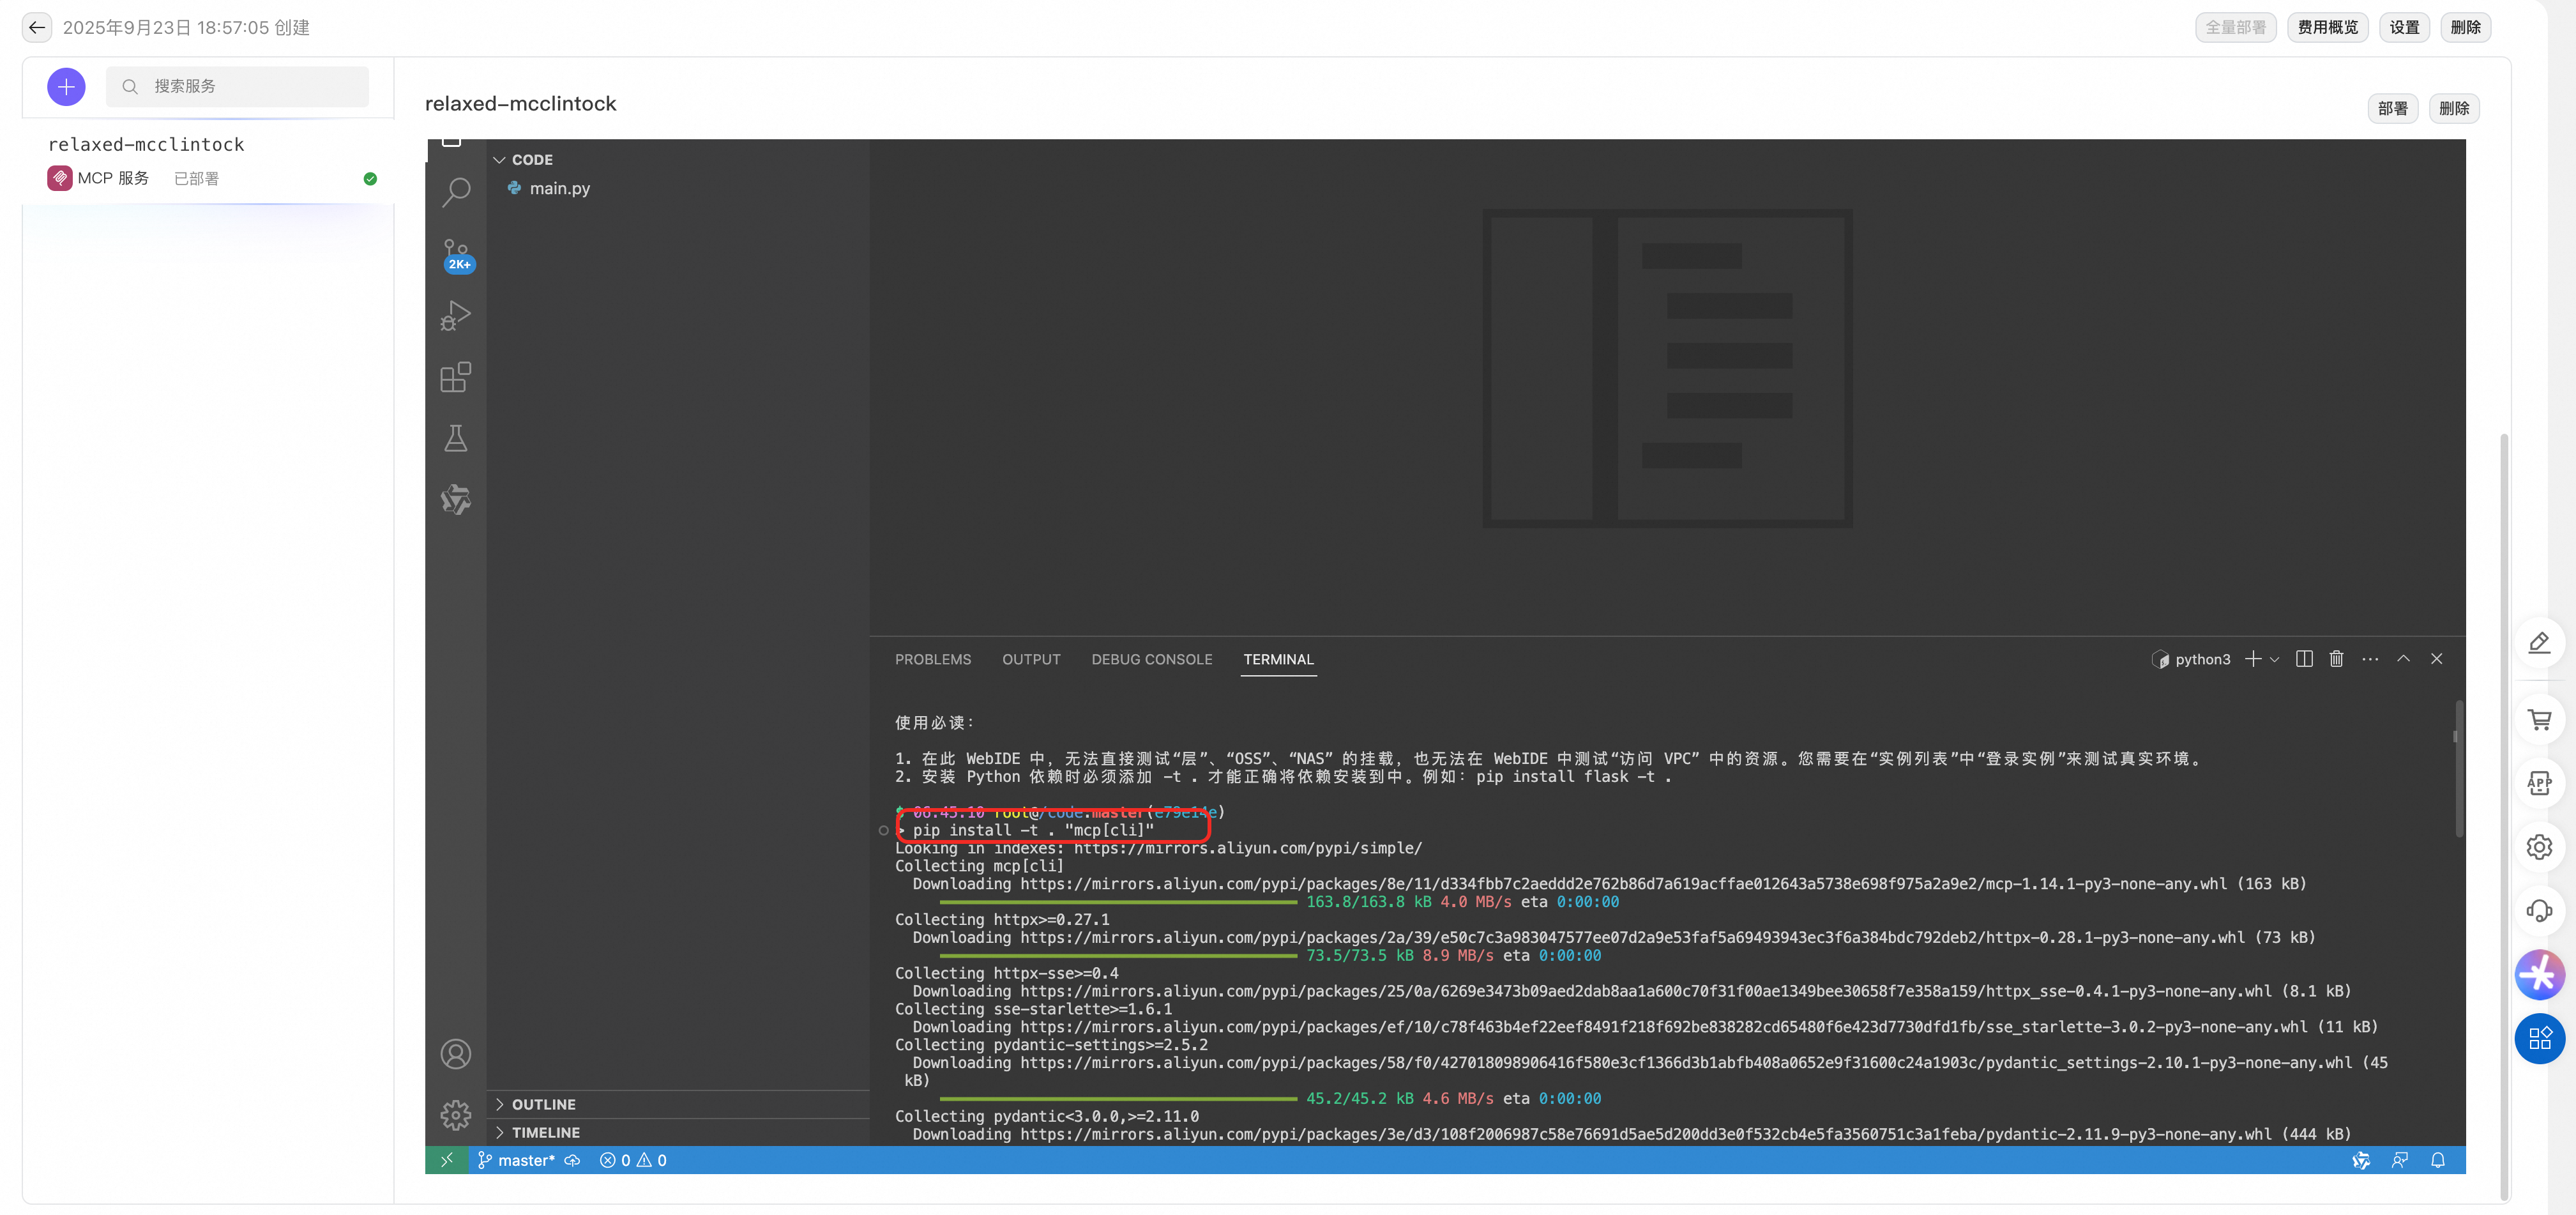
Task: Open the Run and Debug view
Action: click(x=456, y=316)
